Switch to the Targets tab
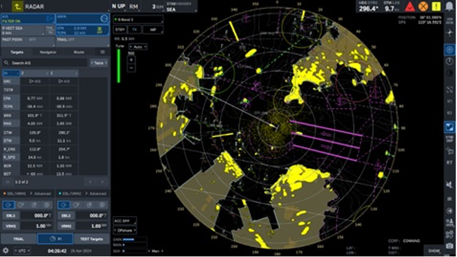This screenshot has width=457, height=257. point(17,52)
